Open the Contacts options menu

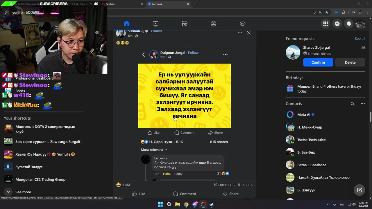click(x=363, y=104)
